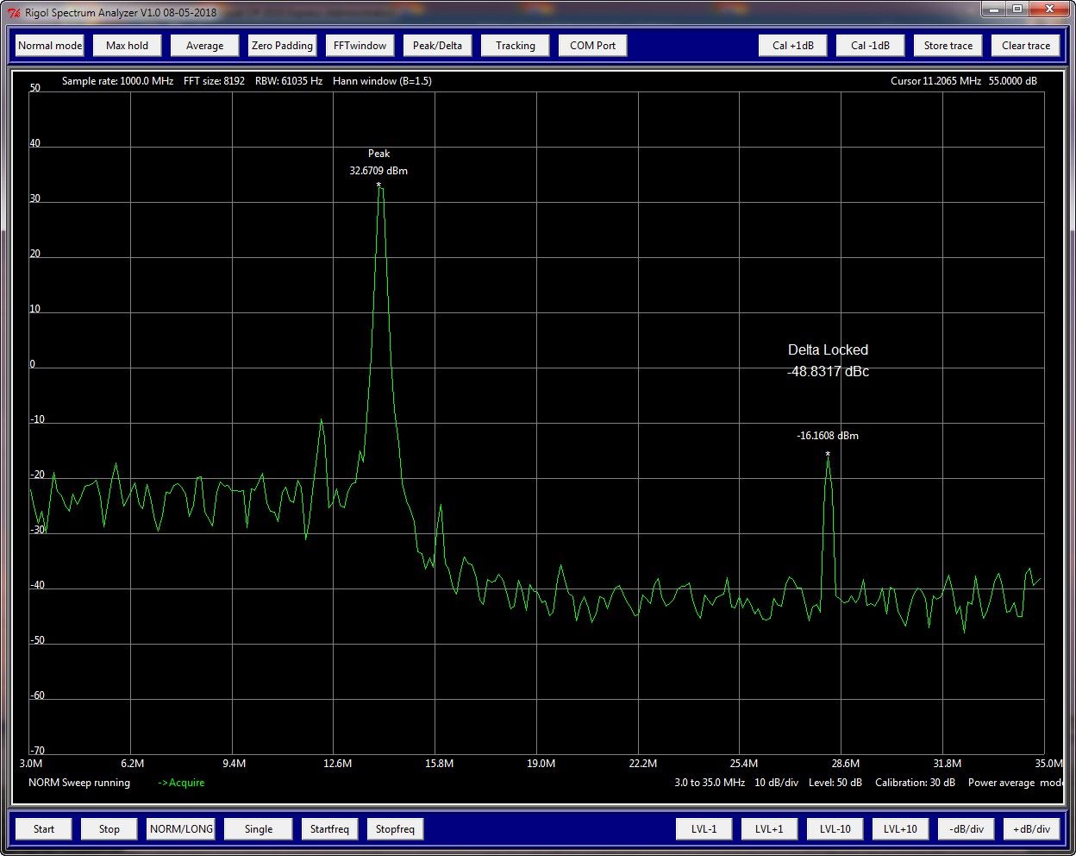Screen dimensions: 1076x856
Task: Enable signal Tracking
Action: (x=515, y=45)
